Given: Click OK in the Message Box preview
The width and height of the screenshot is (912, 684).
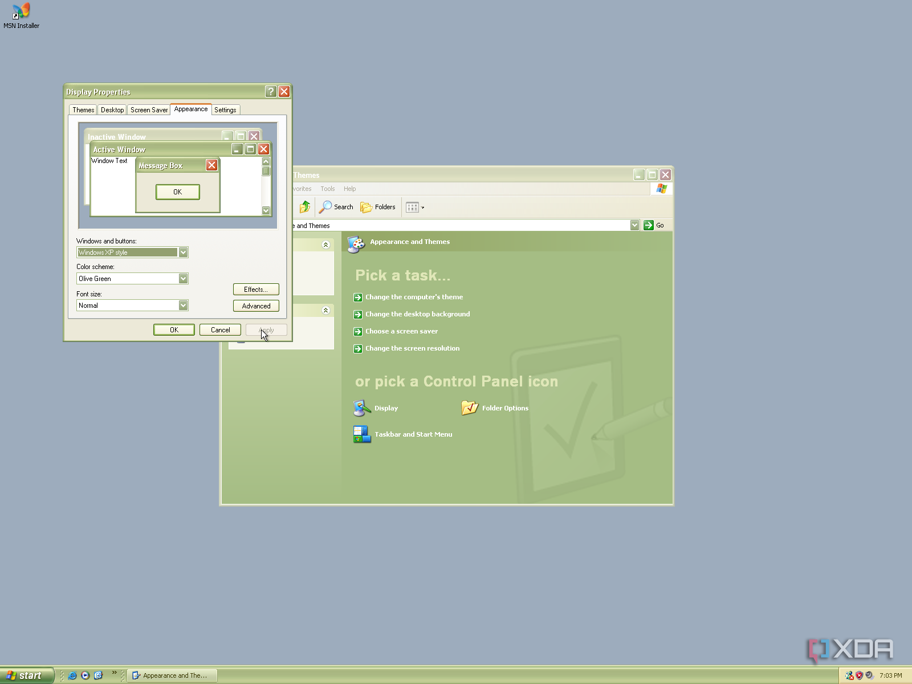Looking at the screenshot, I should click(177, 192).
